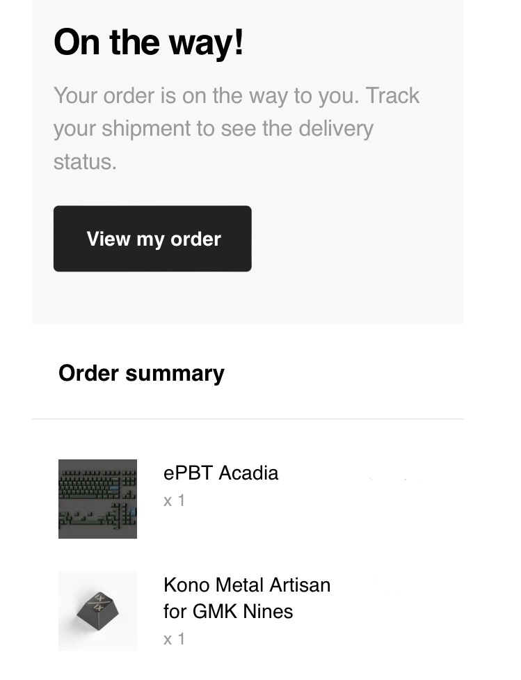Click the 'for GMK Nines' text line
Screen dimensions: 521x680
(228, 612)
